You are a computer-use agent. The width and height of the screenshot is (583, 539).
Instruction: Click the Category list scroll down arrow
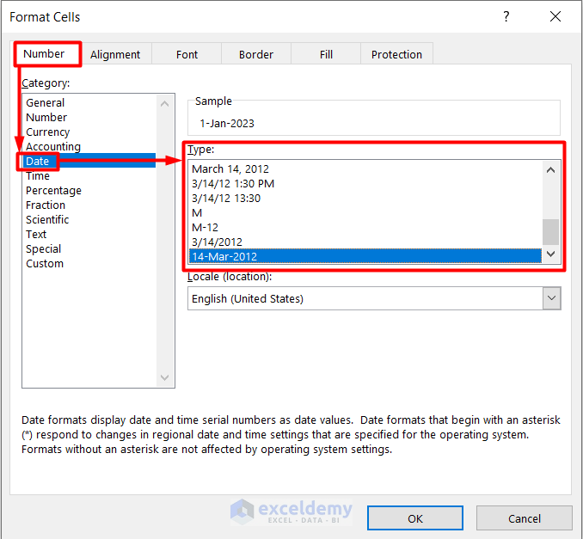(165, 377)
